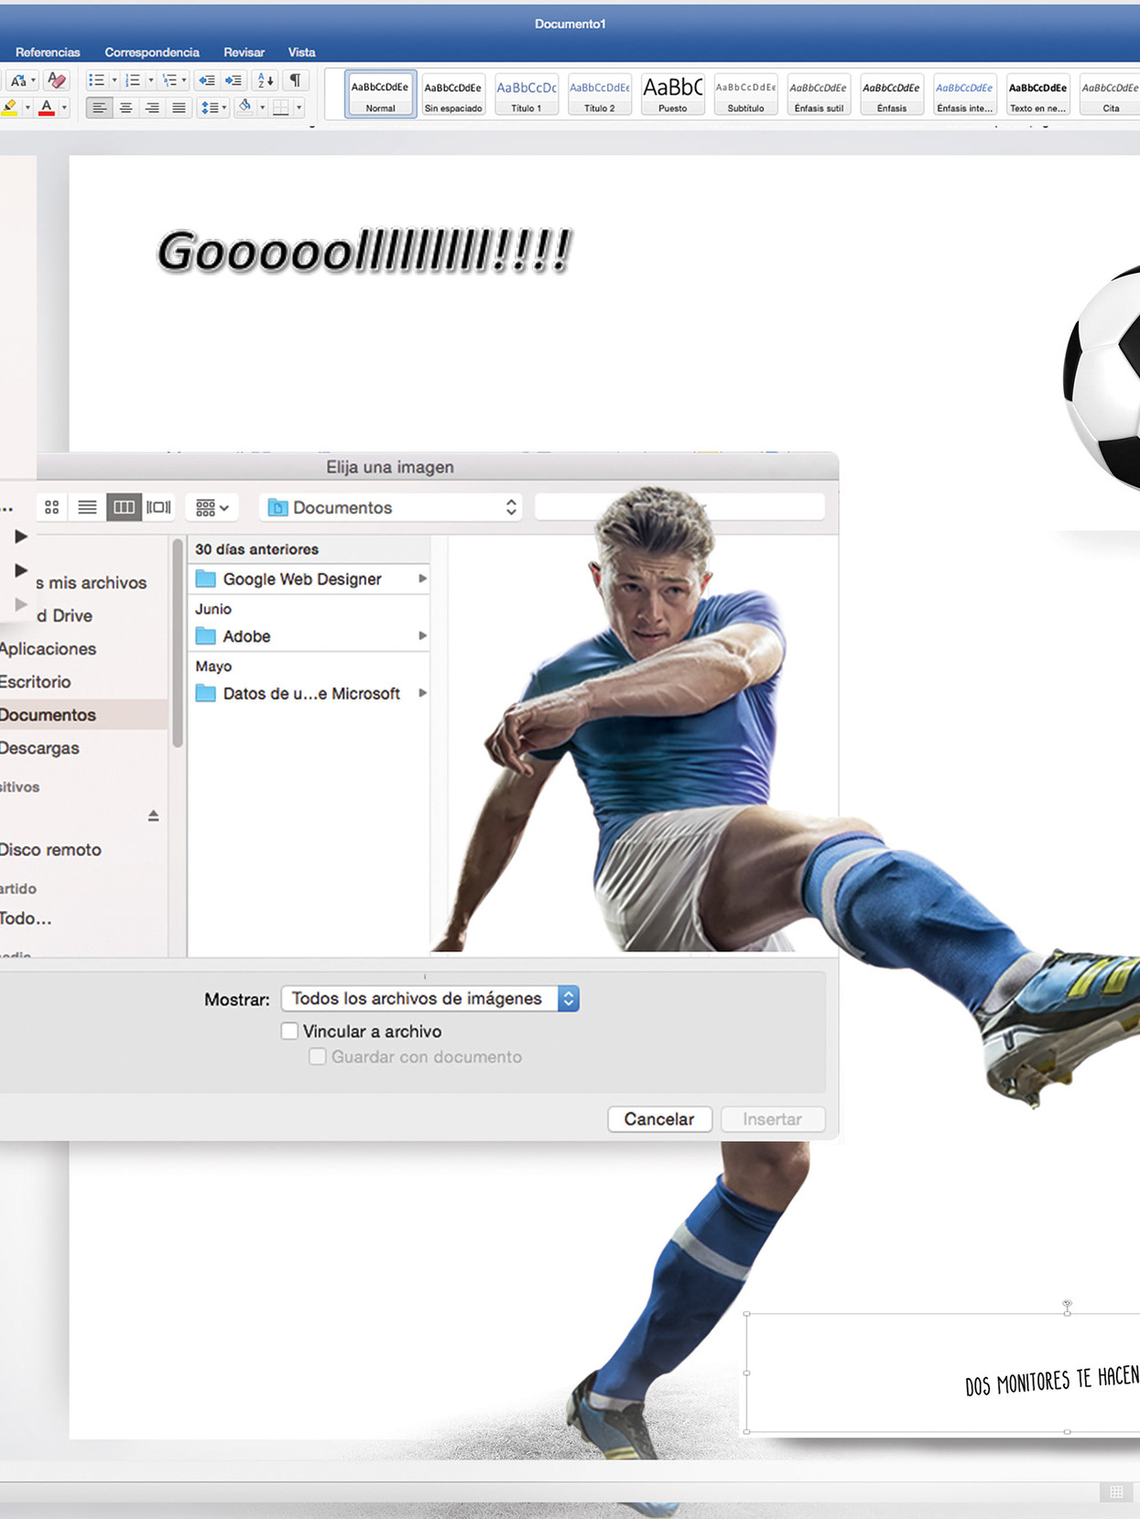Open the Documentos location dropdown
The width and height of the screenshot is (1140, 1519).
[x=391, y=507]
